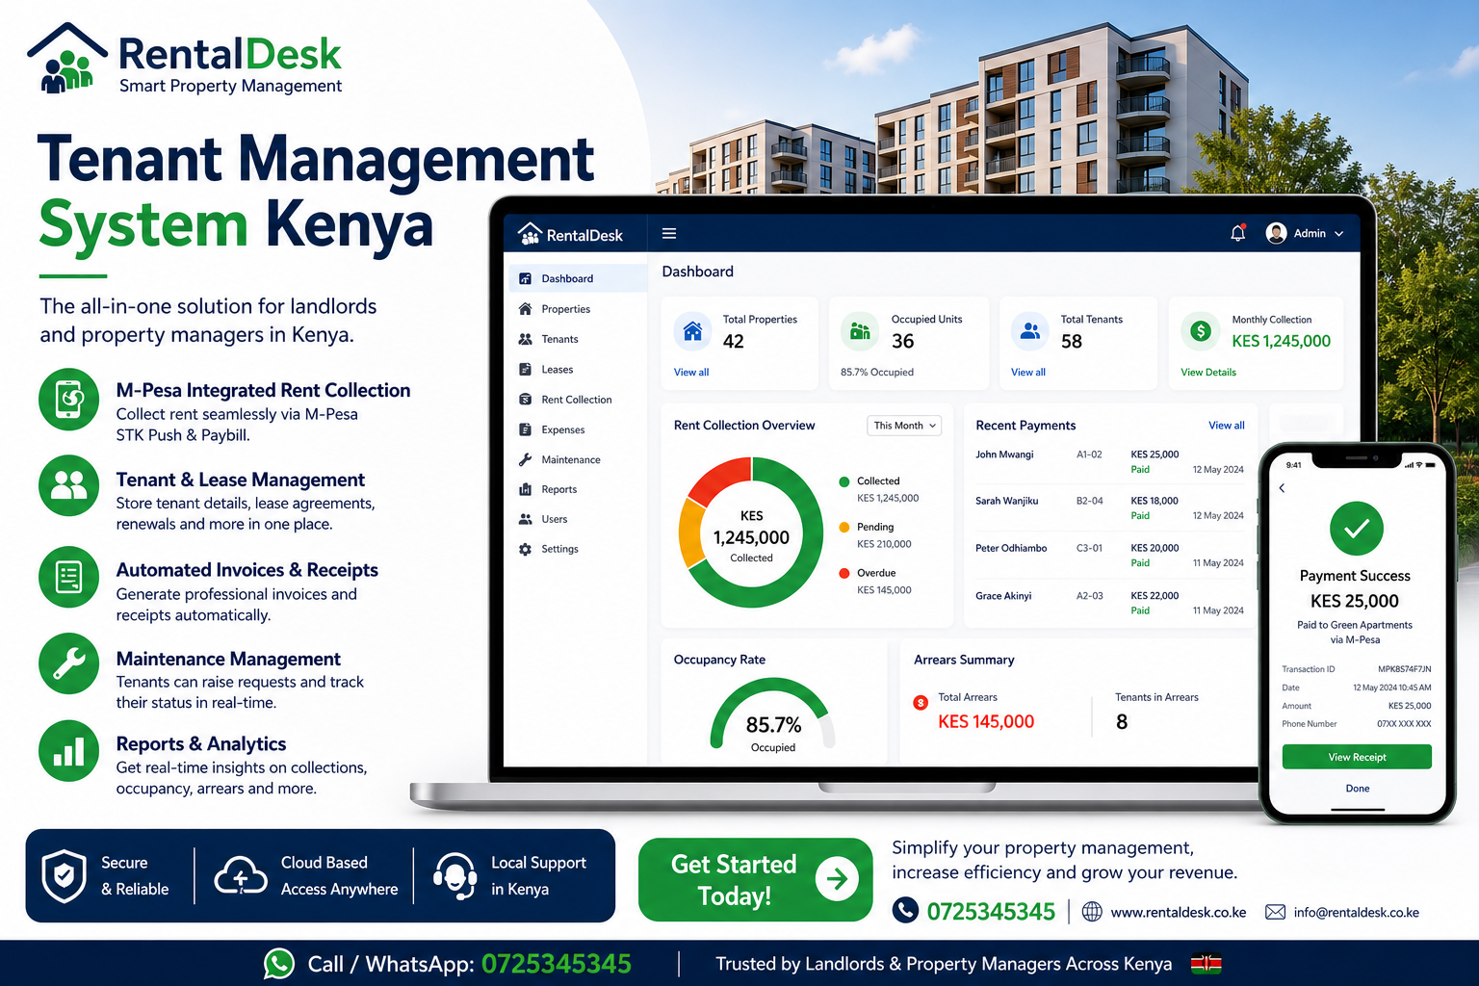Click the Payment Success green checkmark
Viewport: 1479px width, 986px height.
pos(1357,529)
